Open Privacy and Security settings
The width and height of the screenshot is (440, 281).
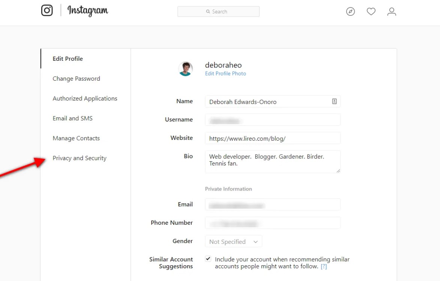coord(80,158)
